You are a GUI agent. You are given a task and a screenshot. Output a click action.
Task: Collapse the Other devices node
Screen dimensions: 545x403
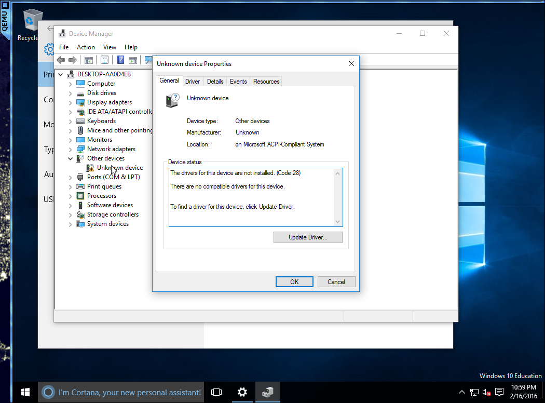(x=70, y=158)
